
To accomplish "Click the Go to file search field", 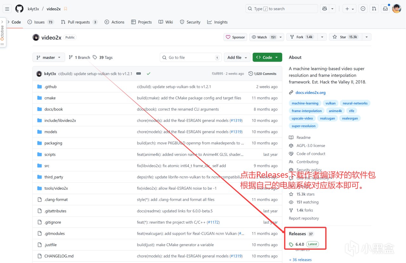I will coord(191,57).
